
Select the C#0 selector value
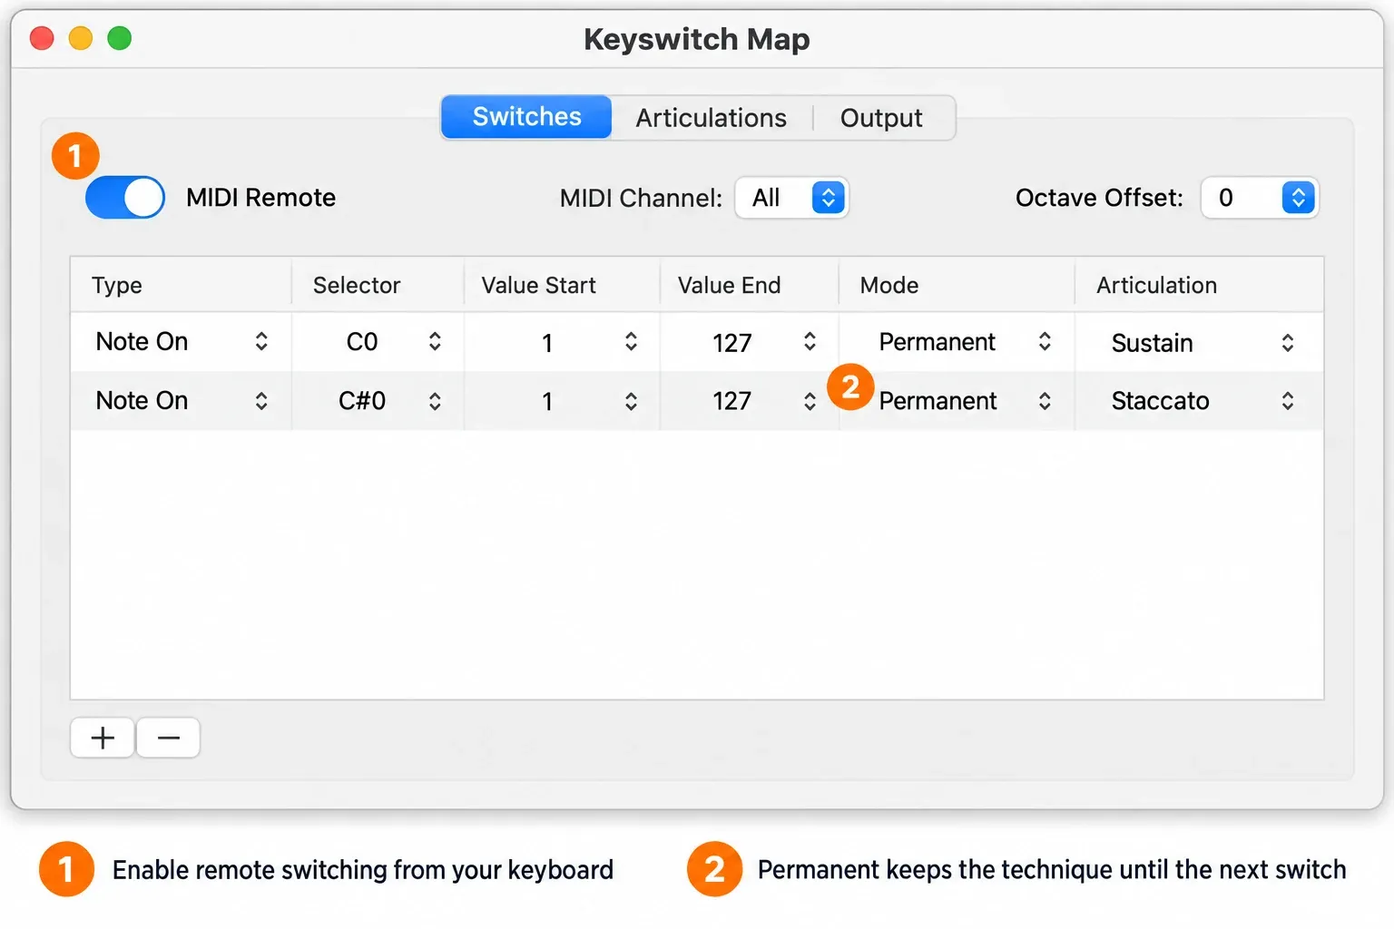pos(362,401)
